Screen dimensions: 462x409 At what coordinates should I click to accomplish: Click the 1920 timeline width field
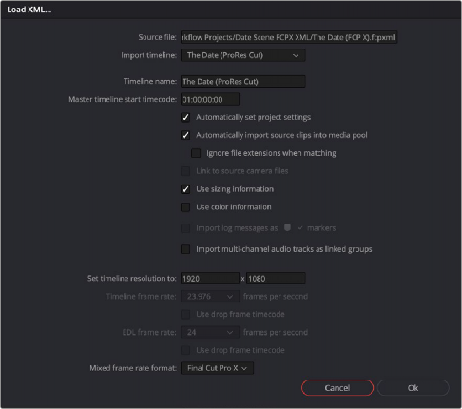[x=210, y=279]
